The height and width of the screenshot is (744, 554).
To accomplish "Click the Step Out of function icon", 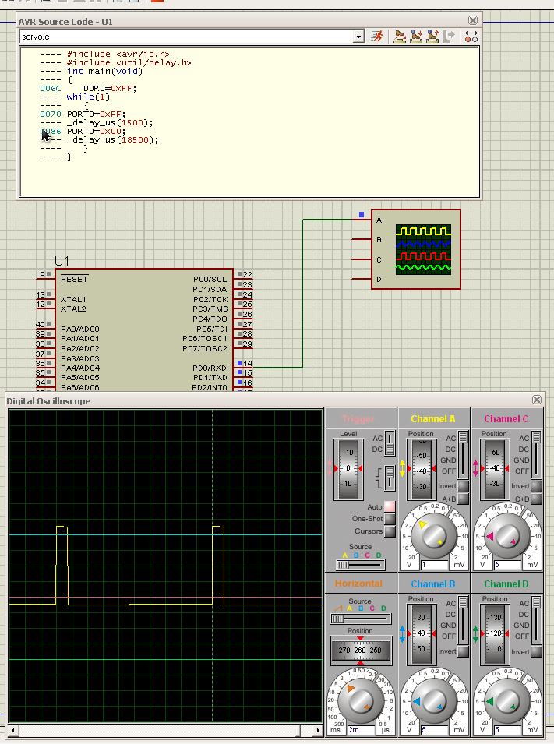I will tap(432, 37).
